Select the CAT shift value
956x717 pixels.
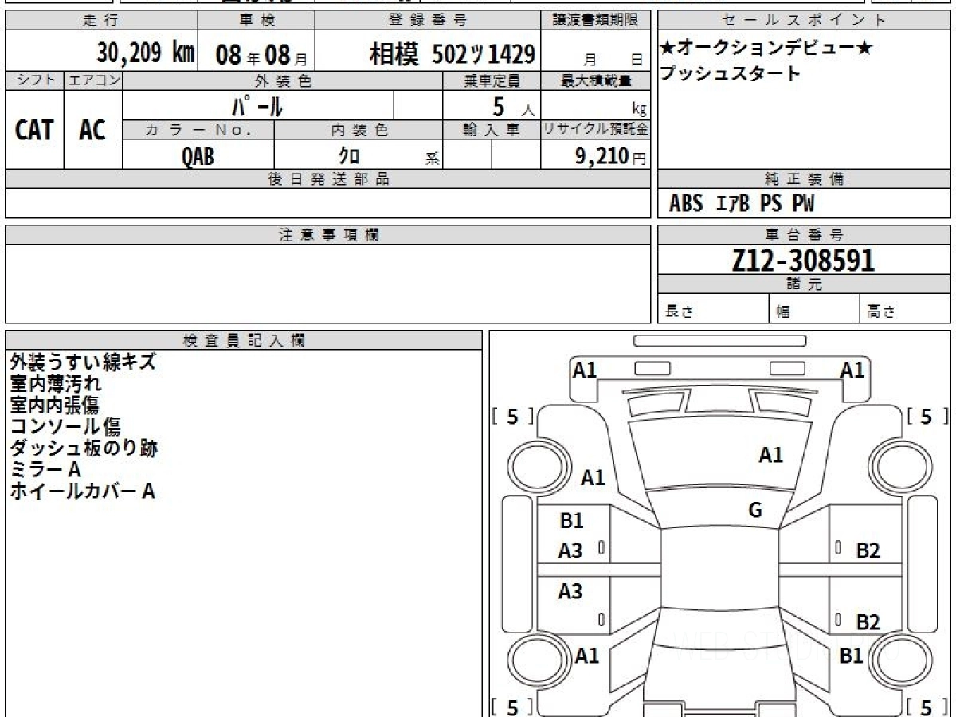pyautogui.click(x=34, y=131)
